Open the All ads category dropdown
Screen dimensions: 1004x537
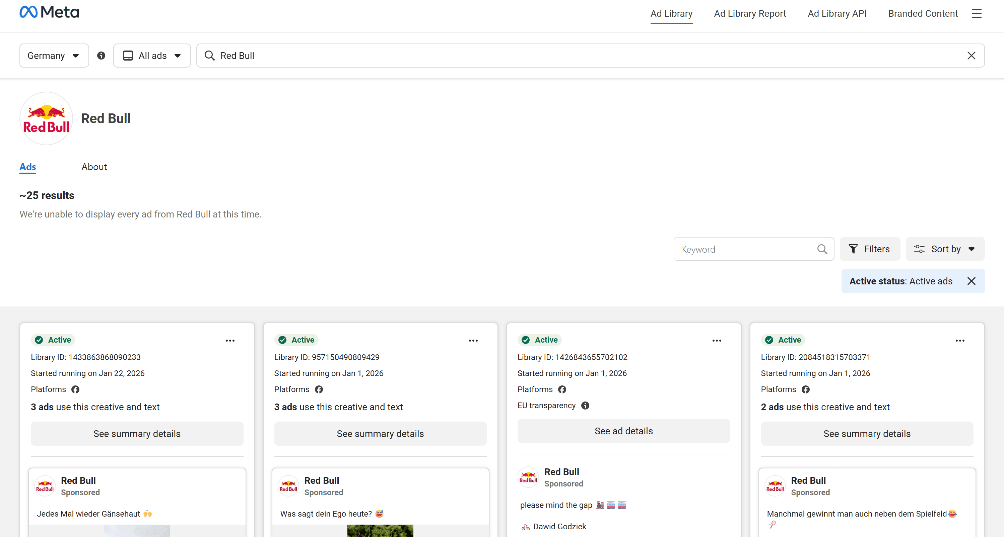click(152, 56)
